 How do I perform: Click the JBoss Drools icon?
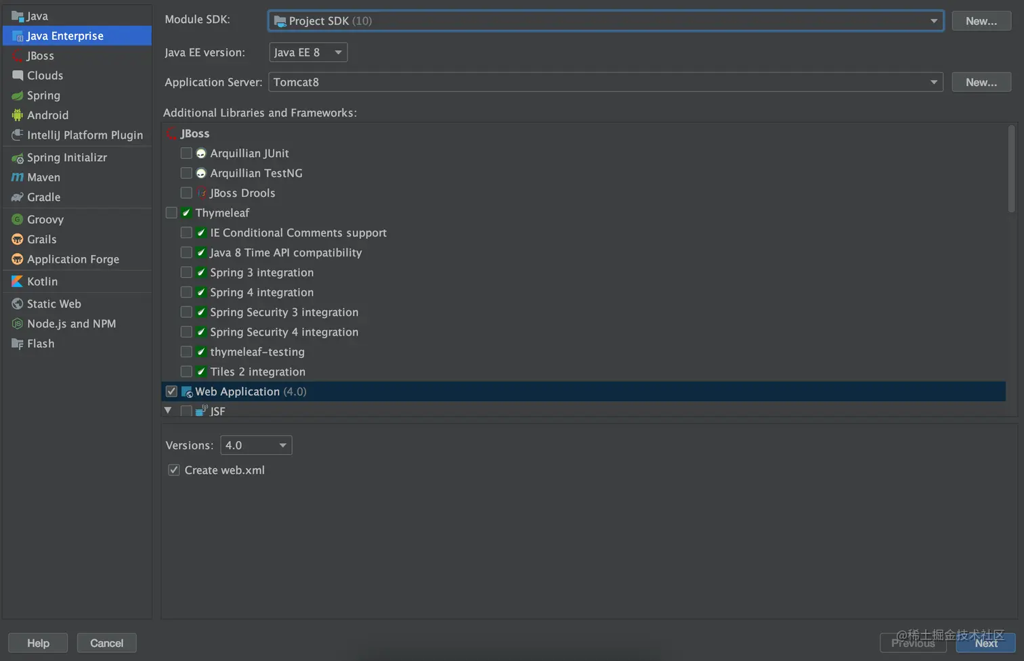[x=201, y=193]
